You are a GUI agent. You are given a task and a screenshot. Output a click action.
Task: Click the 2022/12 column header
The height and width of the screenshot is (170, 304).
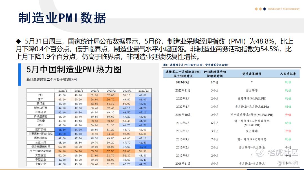[x=144, y=90]
